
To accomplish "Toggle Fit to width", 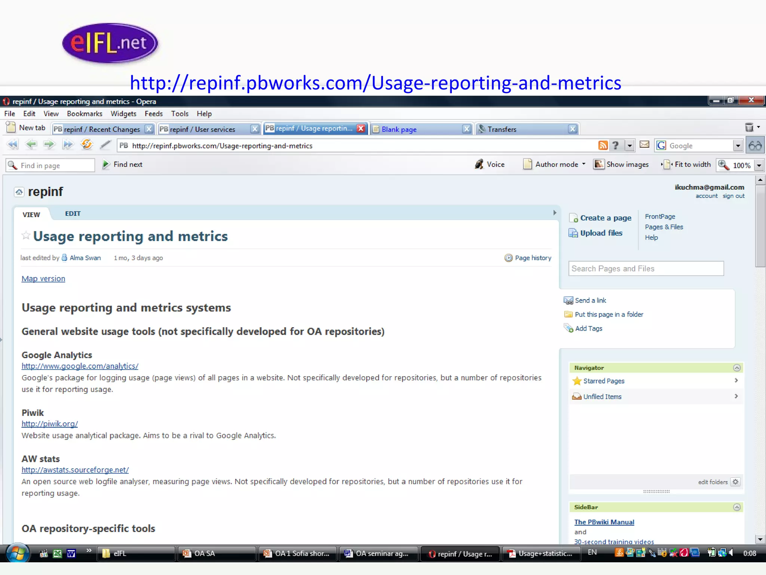I will coord(686,164).
